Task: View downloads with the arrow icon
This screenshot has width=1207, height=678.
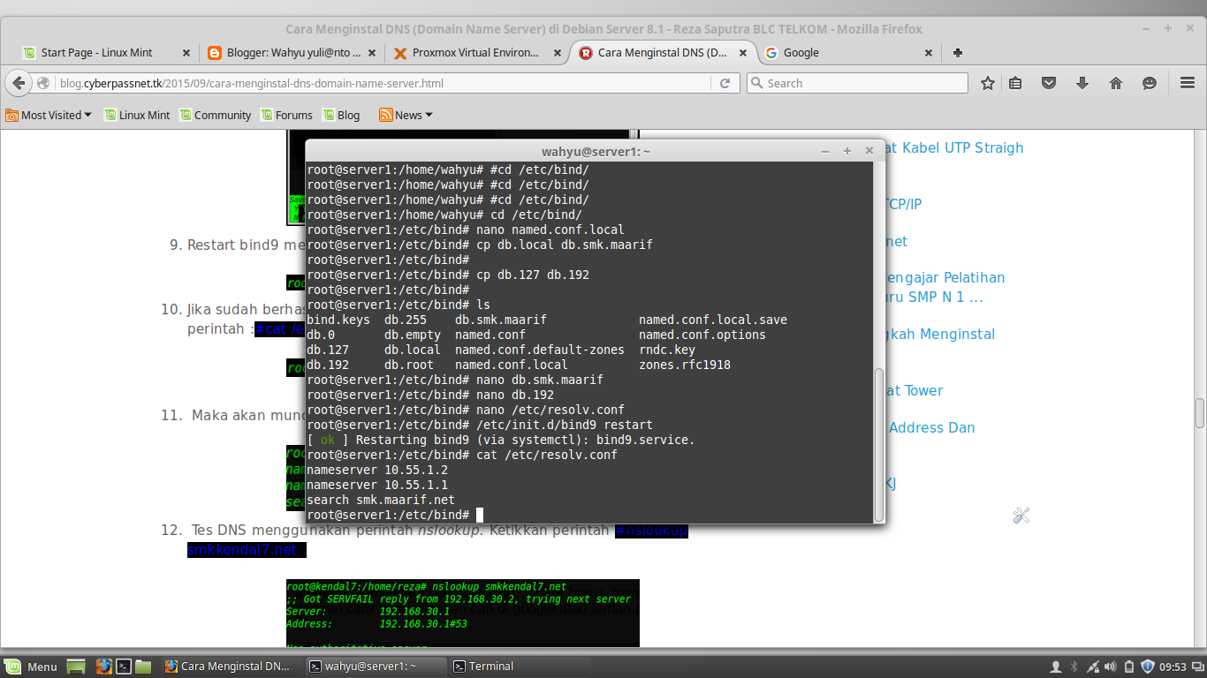Action: (x=1081, y=82)
